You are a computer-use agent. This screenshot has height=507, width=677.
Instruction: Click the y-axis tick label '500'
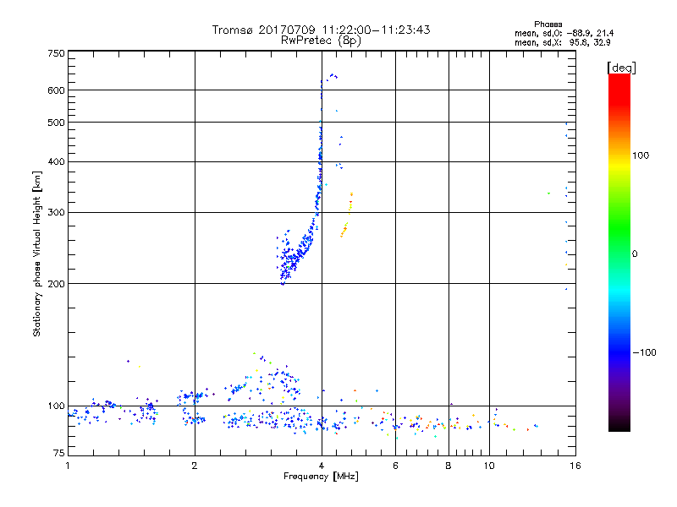56,123
